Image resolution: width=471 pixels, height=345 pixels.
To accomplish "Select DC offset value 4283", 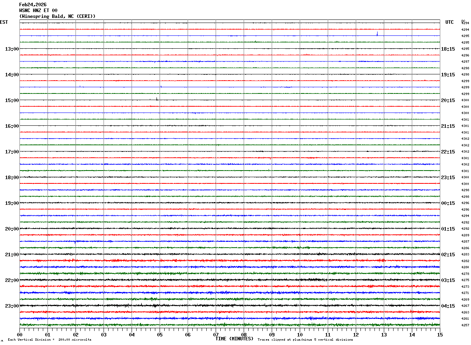I will pos(465,255).
